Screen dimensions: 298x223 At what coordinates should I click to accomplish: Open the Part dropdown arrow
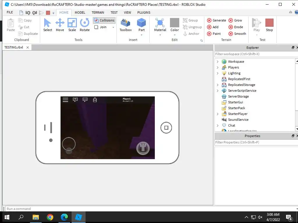[x=141, y=35]
